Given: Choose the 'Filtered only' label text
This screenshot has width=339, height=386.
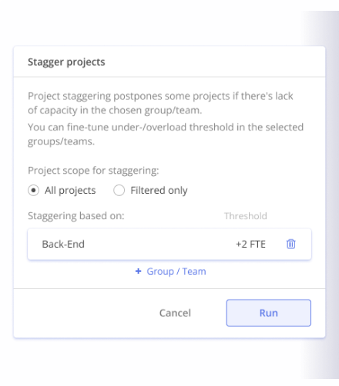Looking at the screenshot, I should (159, 191).
